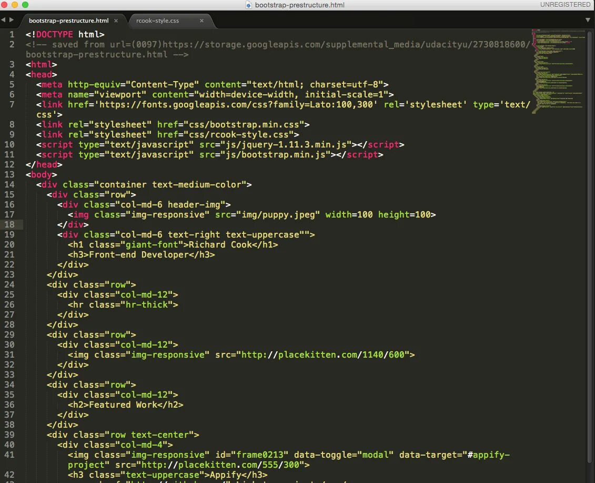Click line number 1 in gutter

(x=12, y=35)
